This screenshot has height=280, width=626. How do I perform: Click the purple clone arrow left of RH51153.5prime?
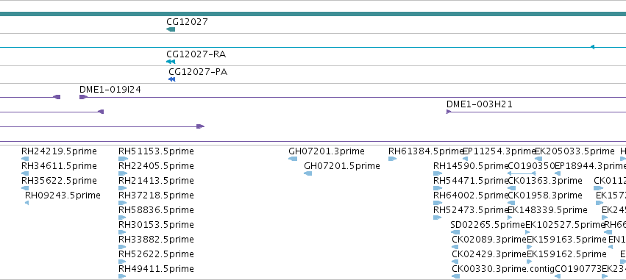[101, 112]
